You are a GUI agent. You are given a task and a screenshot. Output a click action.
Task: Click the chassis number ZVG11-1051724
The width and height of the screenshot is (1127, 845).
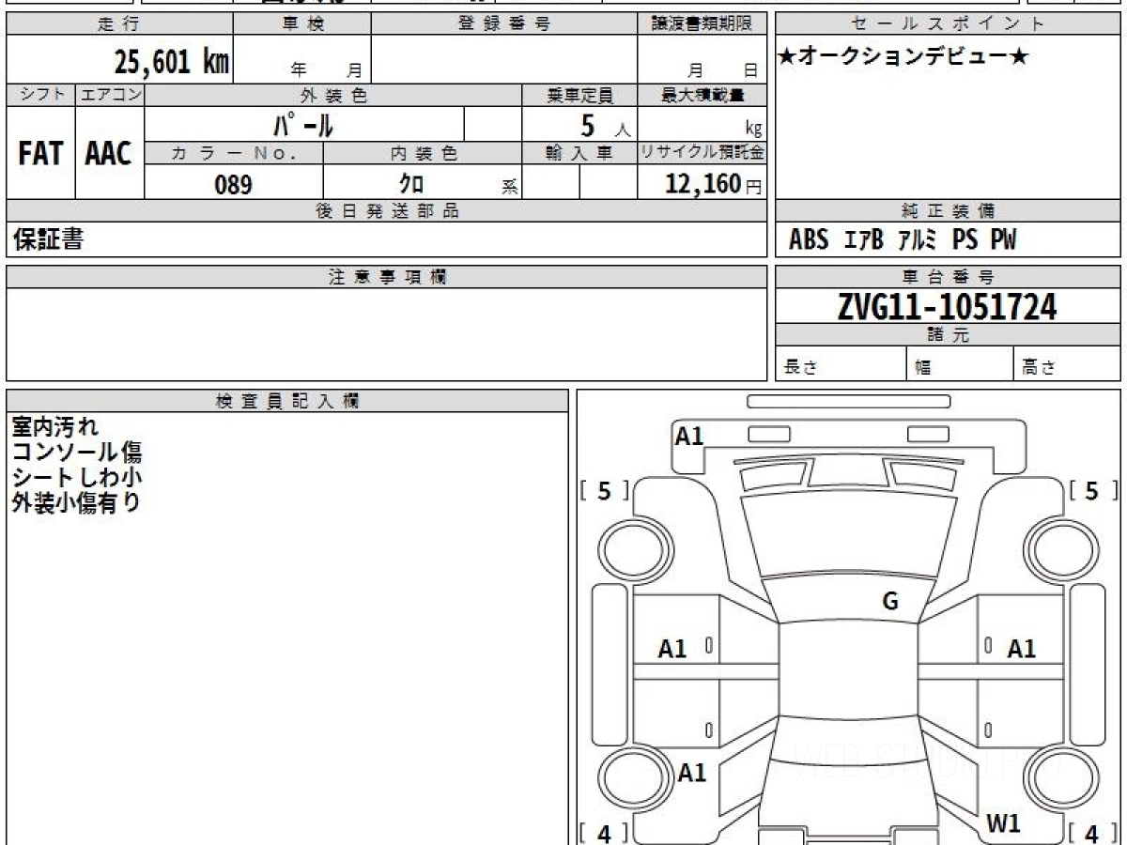coord(948,307)
